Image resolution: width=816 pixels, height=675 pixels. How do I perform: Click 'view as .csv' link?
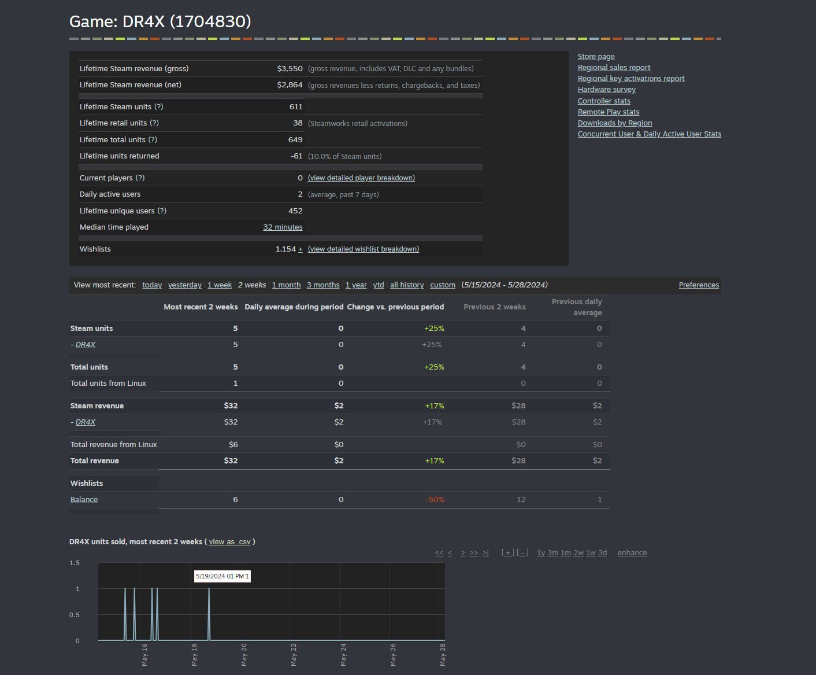[x=230, y=541]
